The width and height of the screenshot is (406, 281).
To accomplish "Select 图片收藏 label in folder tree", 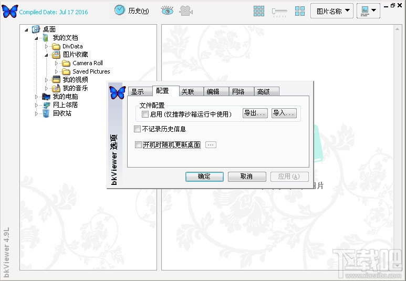I will coord(76,55).
